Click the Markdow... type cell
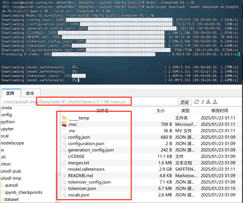The width and height of the screenshot is (243, 203). (186, 176)
